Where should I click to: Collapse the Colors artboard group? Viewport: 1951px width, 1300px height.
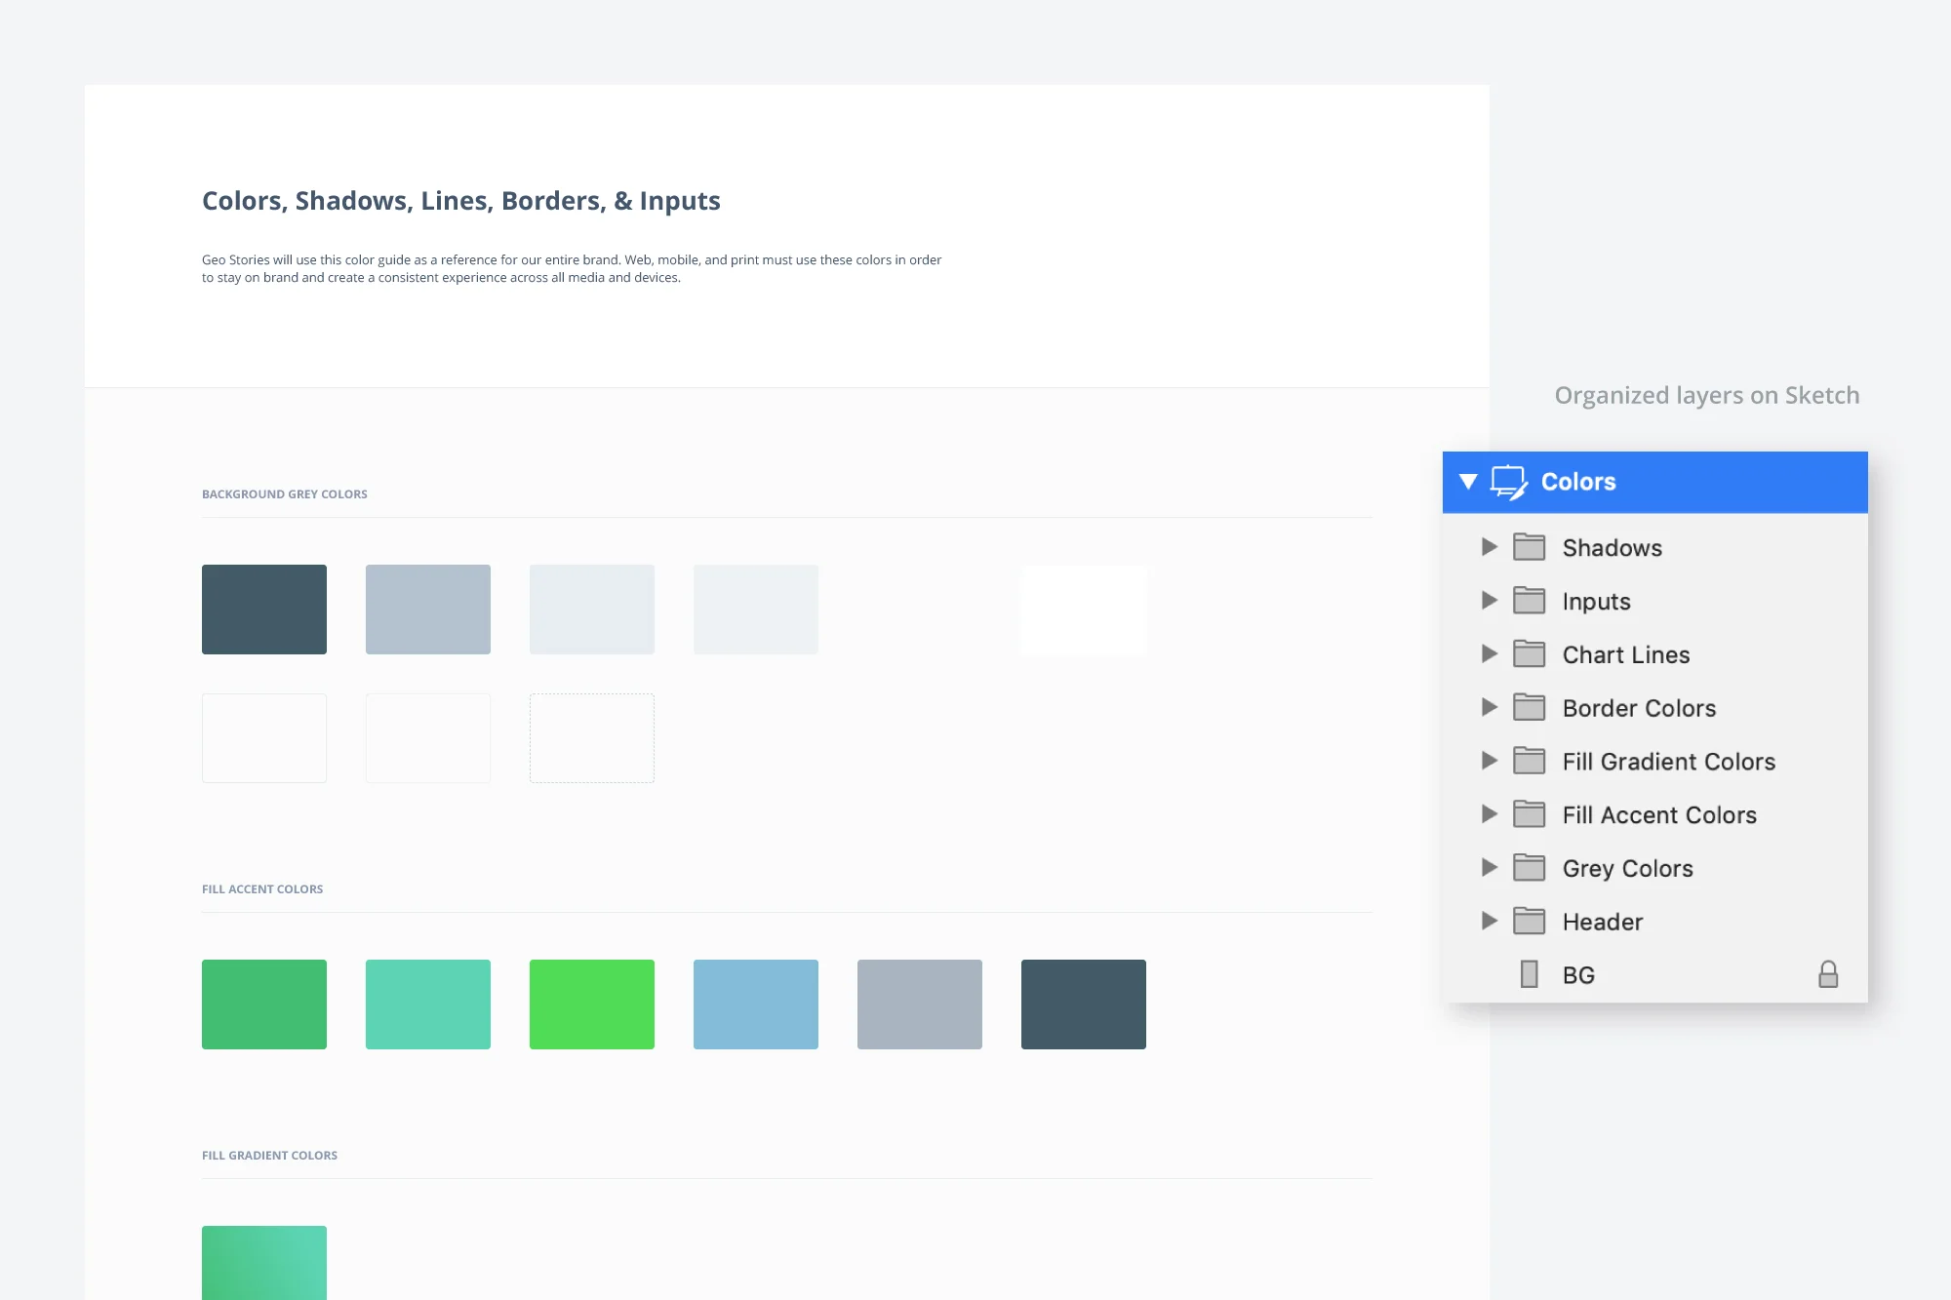[x=1468, y=482]
